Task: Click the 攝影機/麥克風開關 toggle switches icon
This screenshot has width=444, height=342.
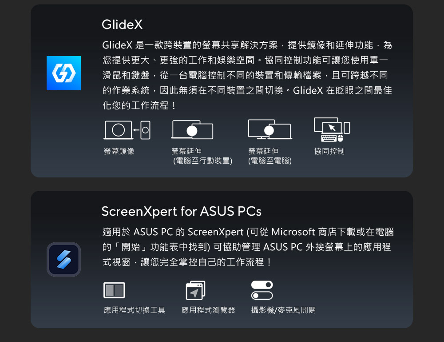Action: pyautogui.click(x=262, y=290)
